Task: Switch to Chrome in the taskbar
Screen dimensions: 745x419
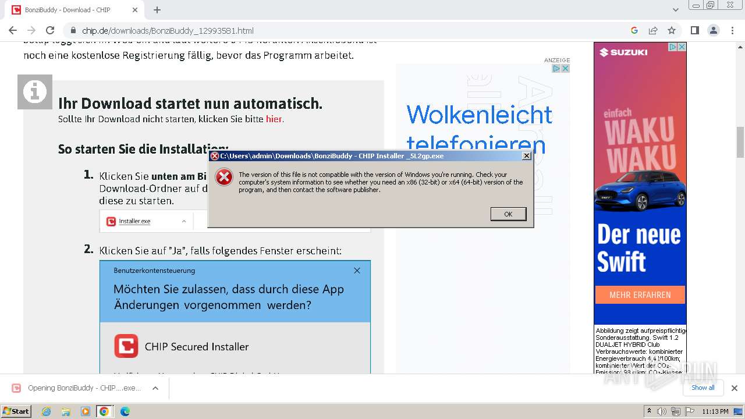Action: click(x=104, y=411)
